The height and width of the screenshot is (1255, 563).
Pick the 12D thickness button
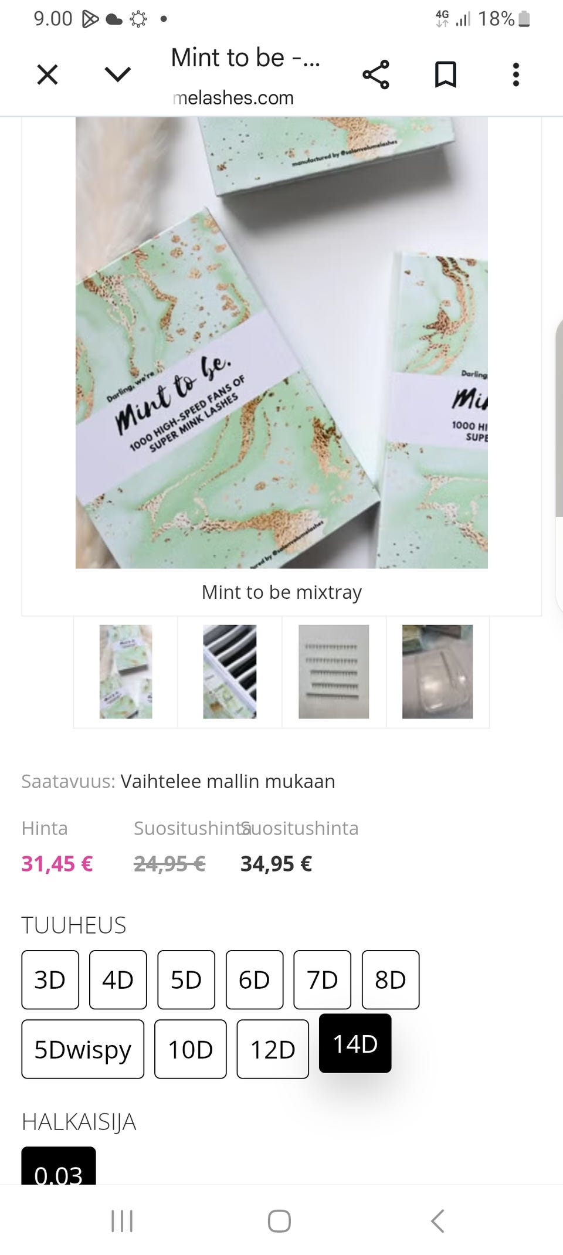[273, 1049]
